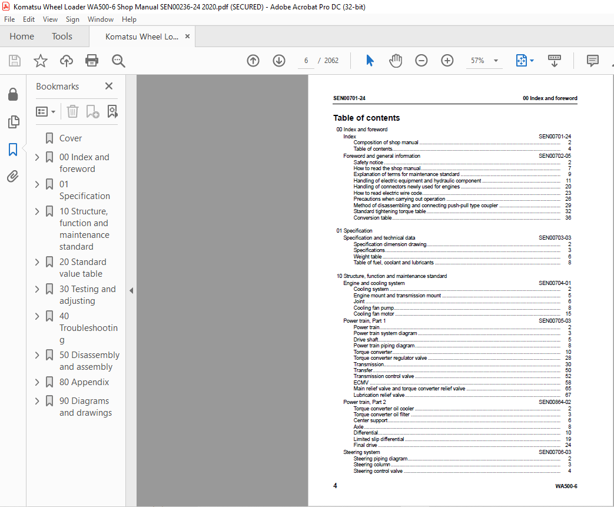Collapse the navigation pane with arrow
The image size is (614, 507).
131,290
